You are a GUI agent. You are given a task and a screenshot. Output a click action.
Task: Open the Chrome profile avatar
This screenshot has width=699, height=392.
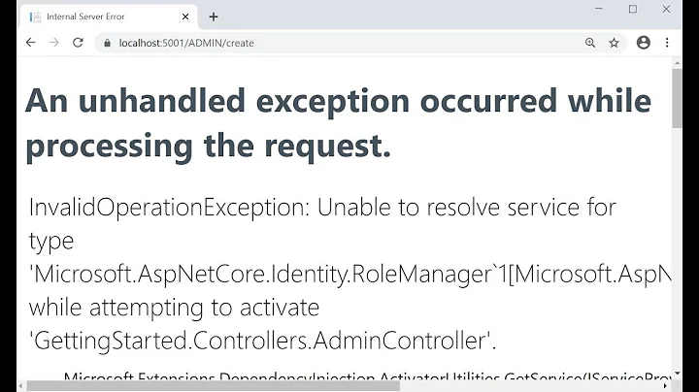[x=643, y=43]
